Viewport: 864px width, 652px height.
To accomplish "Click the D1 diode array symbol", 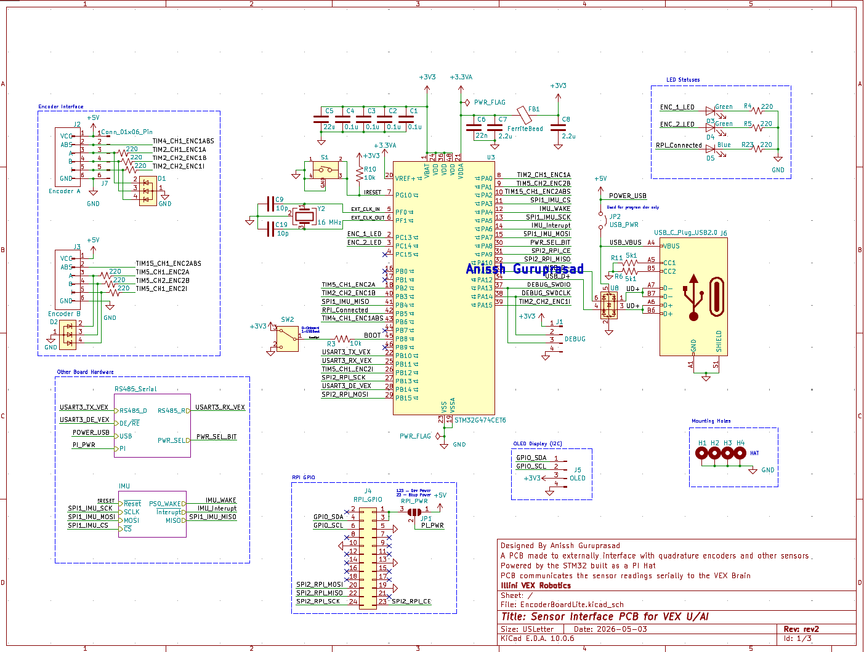I will pyautogui.click(x=148, y=191).
